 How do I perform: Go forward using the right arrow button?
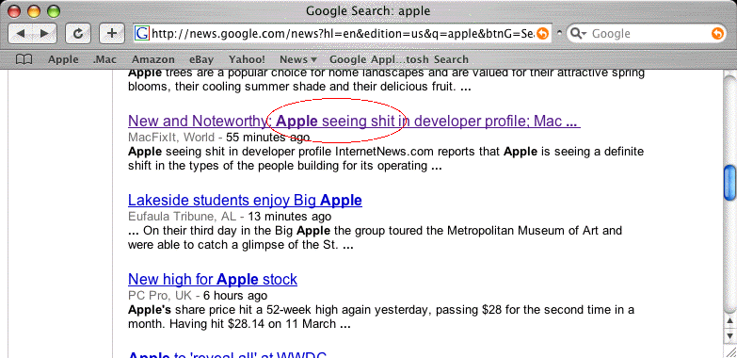click(x=44, y=33)
